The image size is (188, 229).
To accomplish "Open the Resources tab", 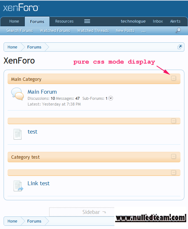I will (x=64, y=21).
